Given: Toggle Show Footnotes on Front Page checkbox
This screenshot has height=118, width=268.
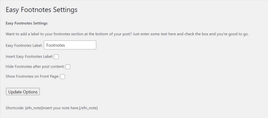Looking at the screenshot, I should pos(63,77).
